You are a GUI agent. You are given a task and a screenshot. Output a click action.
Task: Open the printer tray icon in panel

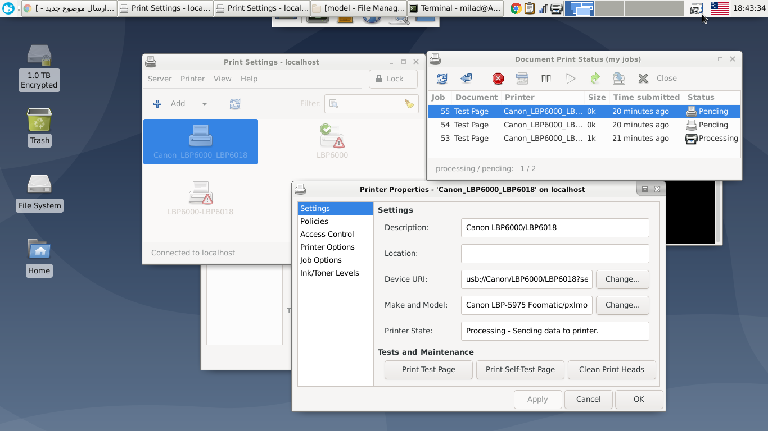(x=696, y=8)
